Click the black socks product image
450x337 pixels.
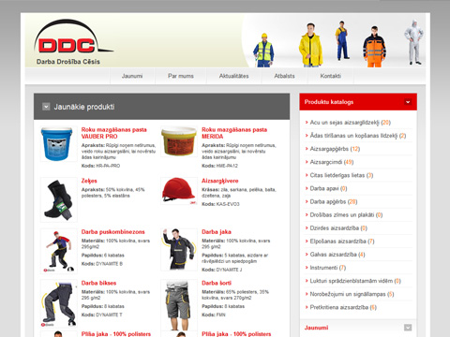tap(58, 199)
